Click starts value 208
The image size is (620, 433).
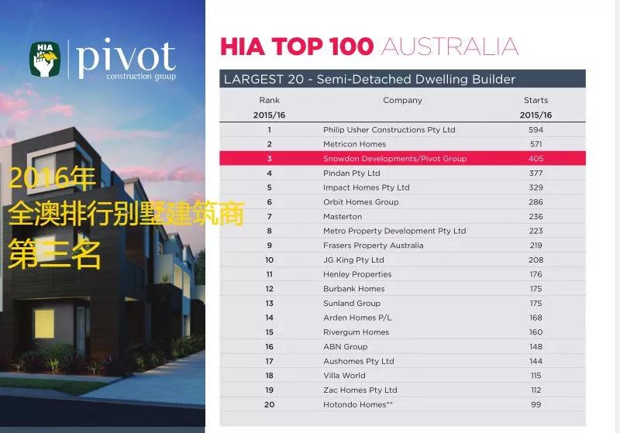tap(536, 260)
